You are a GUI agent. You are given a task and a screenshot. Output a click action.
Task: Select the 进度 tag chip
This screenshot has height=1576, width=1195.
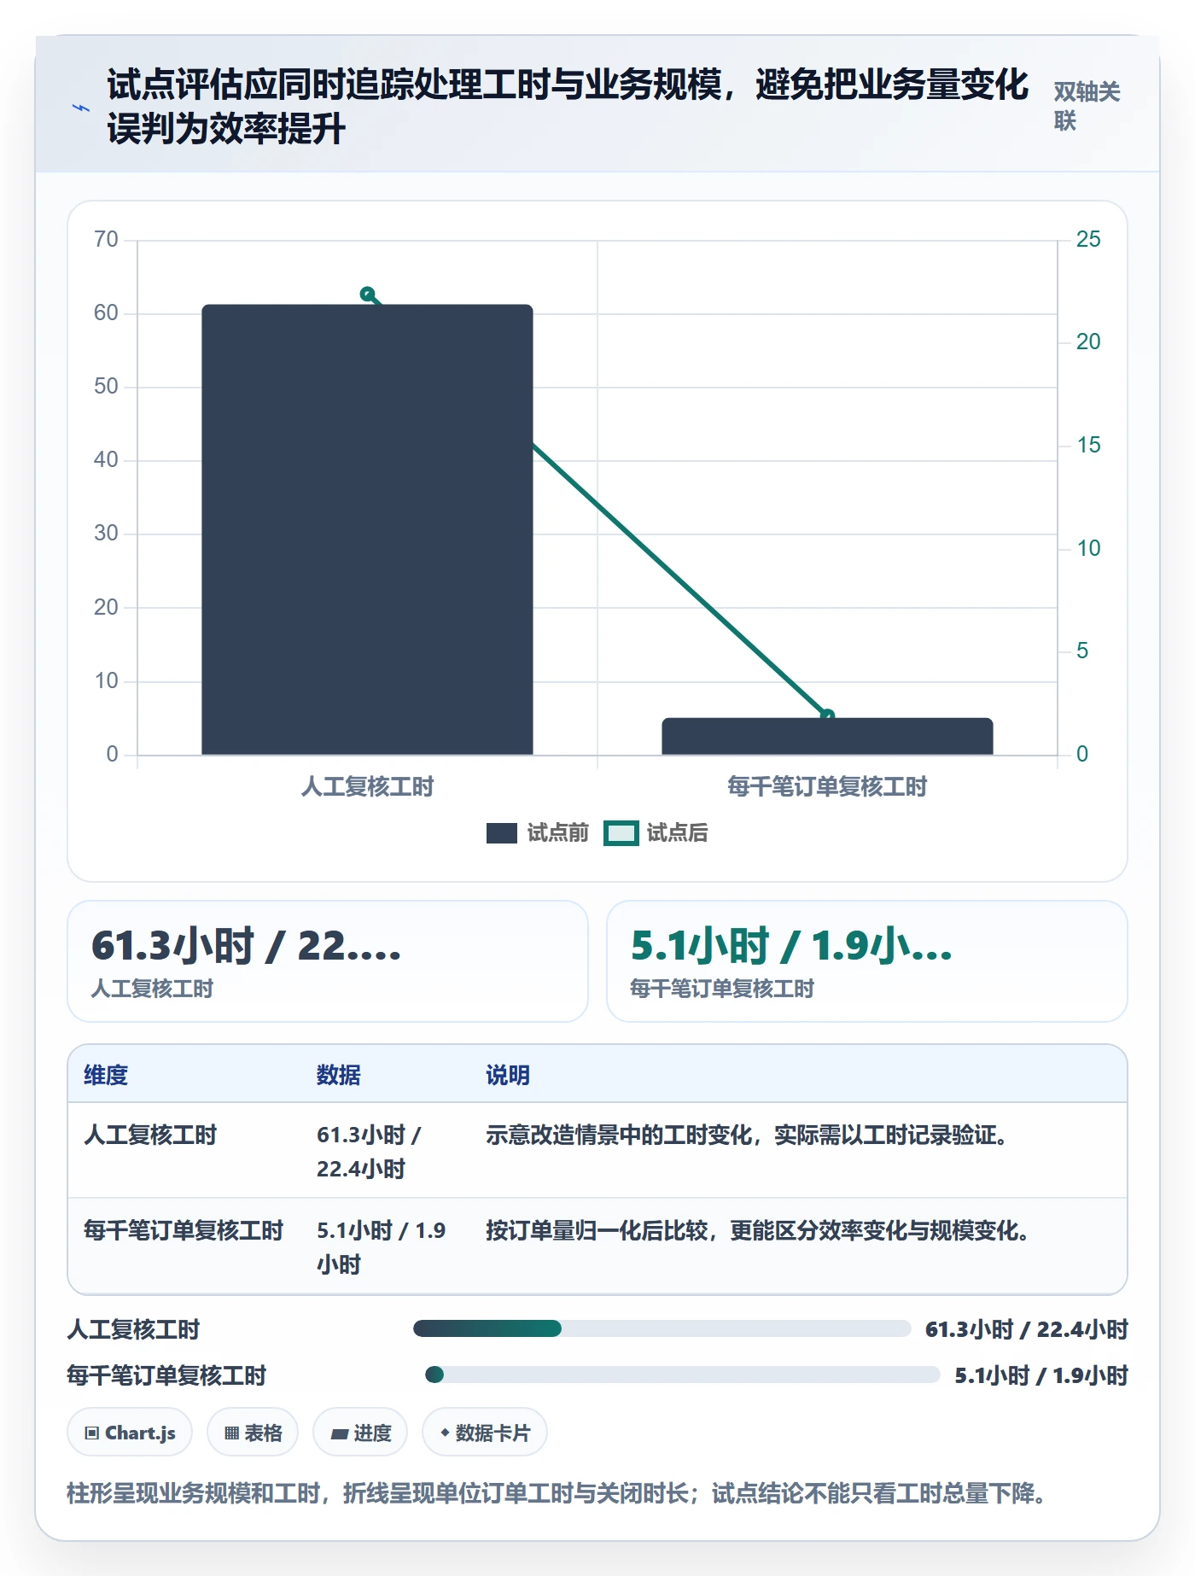360,1433
